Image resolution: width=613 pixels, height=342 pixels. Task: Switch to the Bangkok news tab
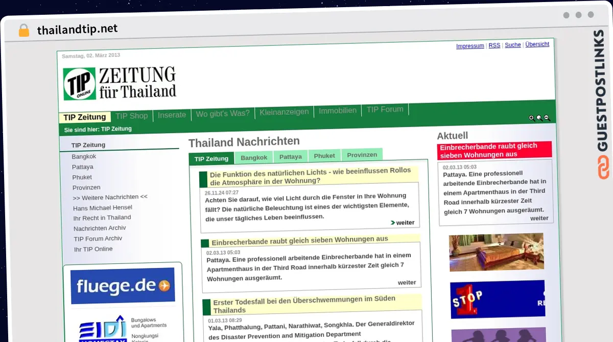(x=254, y=158)
